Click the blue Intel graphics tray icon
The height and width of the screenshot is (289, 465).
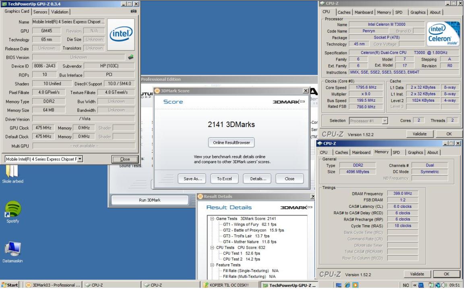[421, 285]
